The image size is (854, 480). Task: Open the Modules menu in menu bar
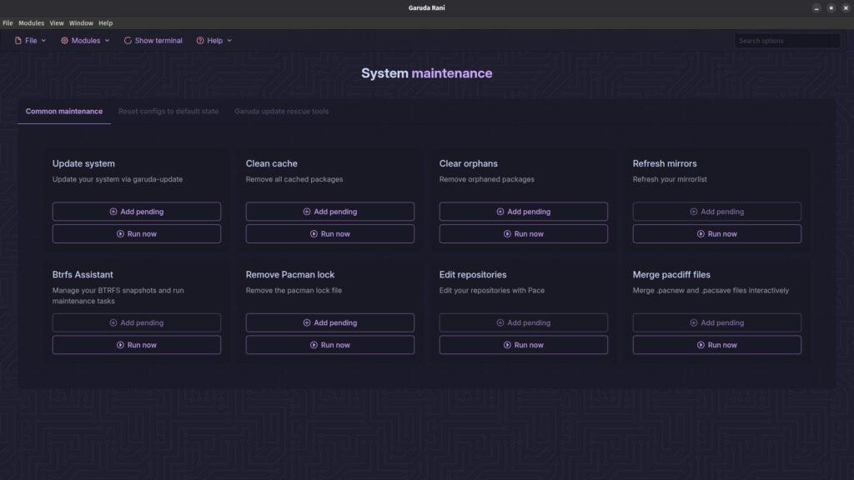[x=31, y=23]
